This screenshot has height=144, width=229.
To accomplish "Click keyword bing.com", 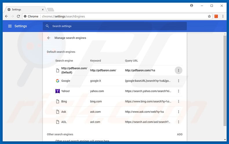I will (x=96, y=101).
